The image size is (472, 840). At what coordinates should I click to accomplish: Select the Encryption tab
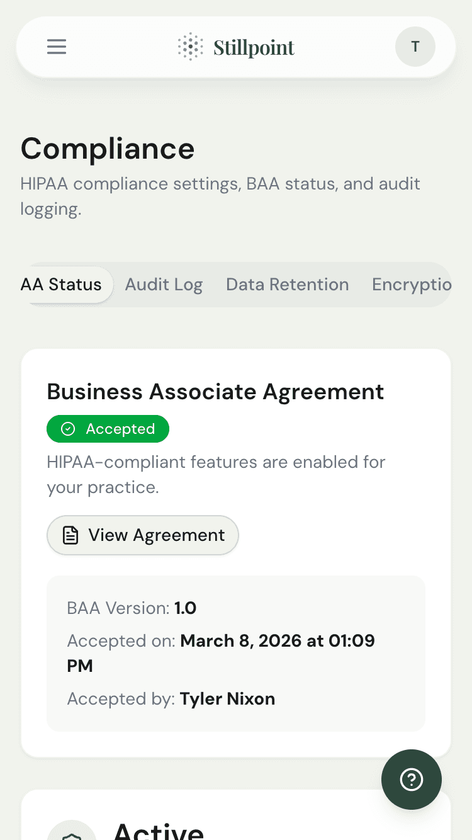412,285
